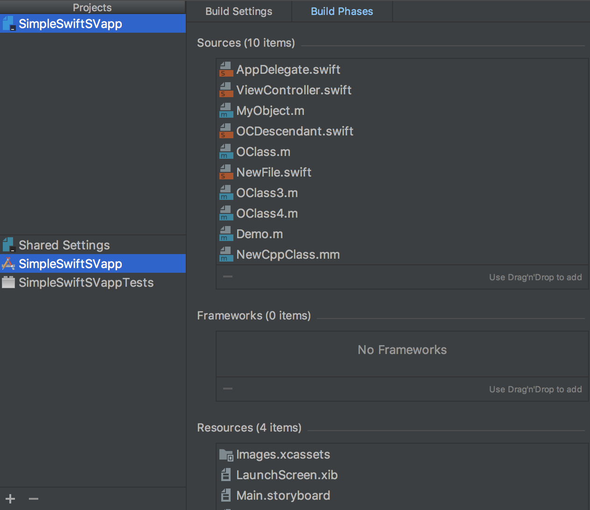This screenshot has height=510, width=590.
Task: Remove selected source with Sources minus button
Action: [228, 276]
